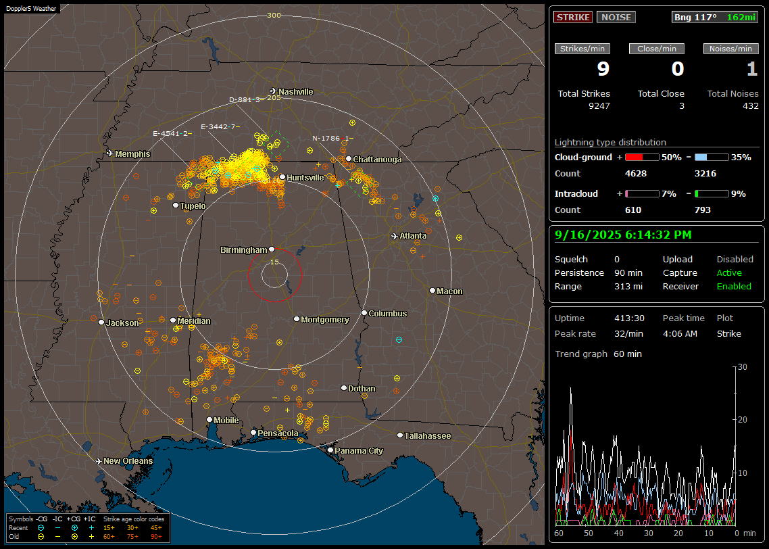The height and width of the screenshot is (549, 769).
Task: Click the Pensacola city marker
Action: (253, 432)
